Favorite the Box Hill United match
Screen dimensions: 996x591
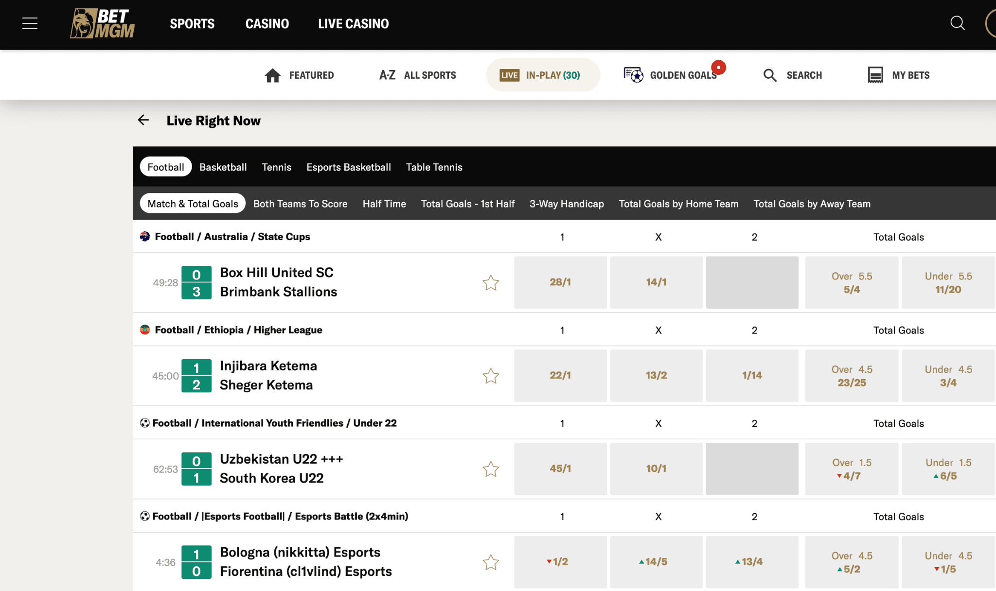pyautogui.click(x=491, y=282)
